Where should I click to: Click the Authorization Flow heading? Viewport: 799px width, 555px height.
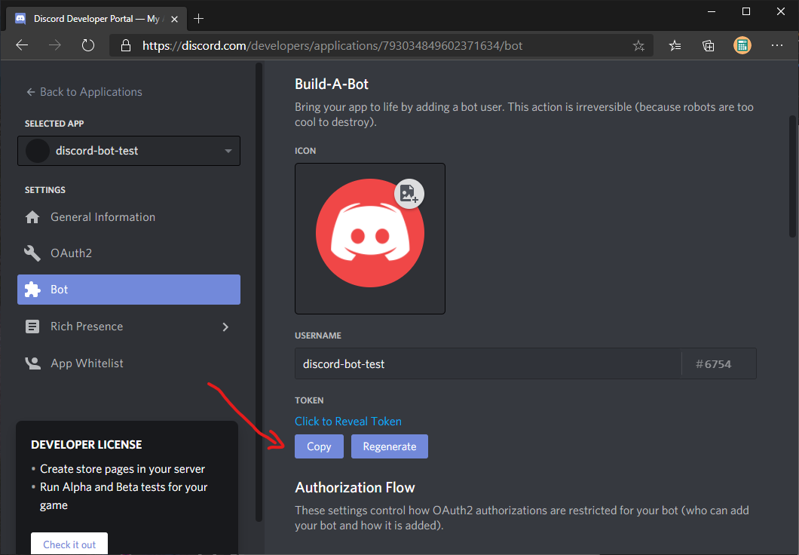click(x=355, y=488)
